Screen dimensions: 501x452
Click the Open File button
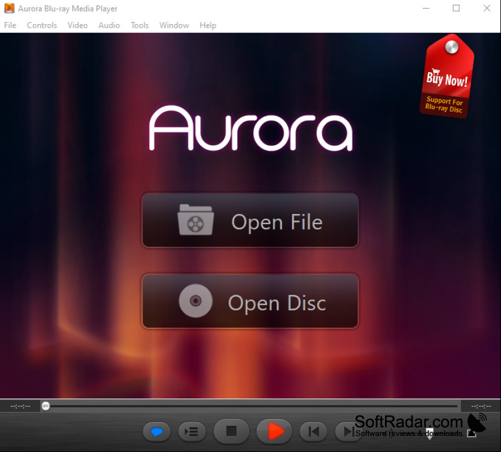tap(250, 220)
